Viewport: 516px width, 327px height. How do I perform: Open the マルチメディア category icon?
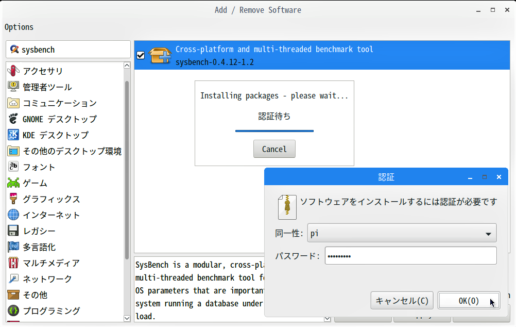14,263
